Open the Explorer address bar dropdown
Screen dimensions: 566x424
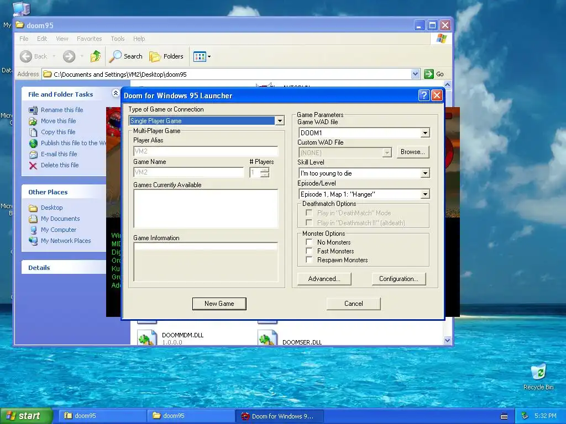[415, 75]
